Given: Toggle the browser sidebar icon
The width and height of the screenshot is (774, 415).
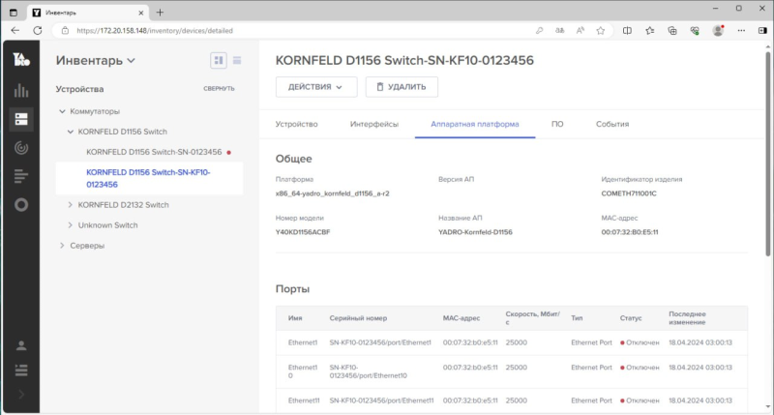Looking at the screenshot, I should [762, 31].
